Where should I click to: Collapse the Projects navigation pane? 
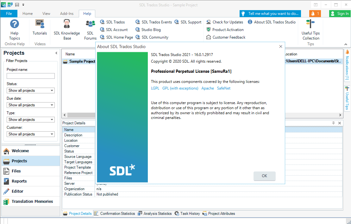pyautogui.click(x=56, y=53)
